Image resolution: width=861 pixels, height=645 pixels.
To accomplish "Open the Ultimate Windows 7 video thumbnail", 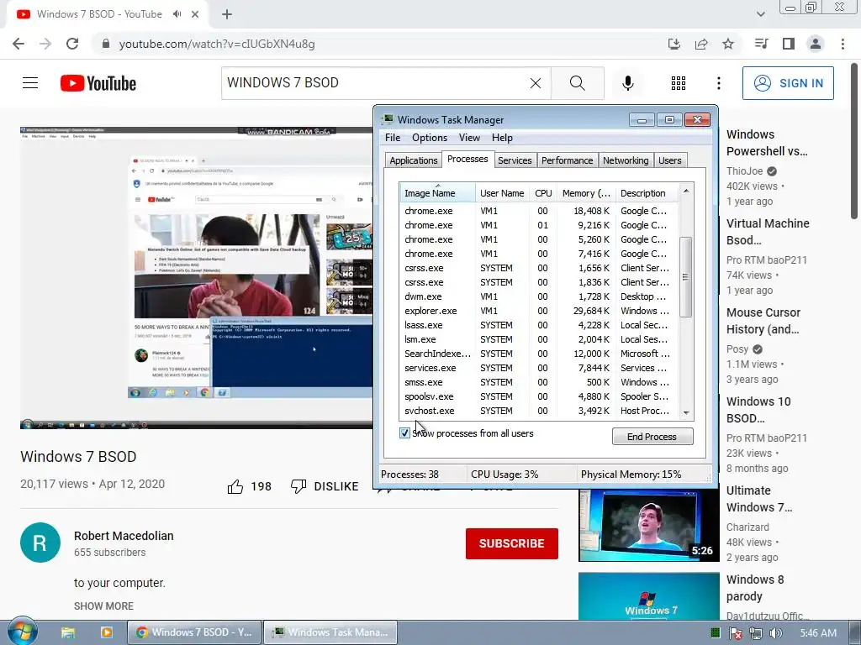I will 648,524.
